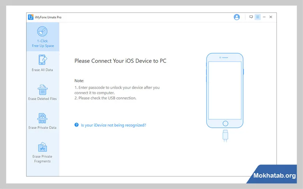Image resolution: width=303 pixels, height=189 pixels.
Task: Open the hamburger menu in title bar
Action: (258, 17)
